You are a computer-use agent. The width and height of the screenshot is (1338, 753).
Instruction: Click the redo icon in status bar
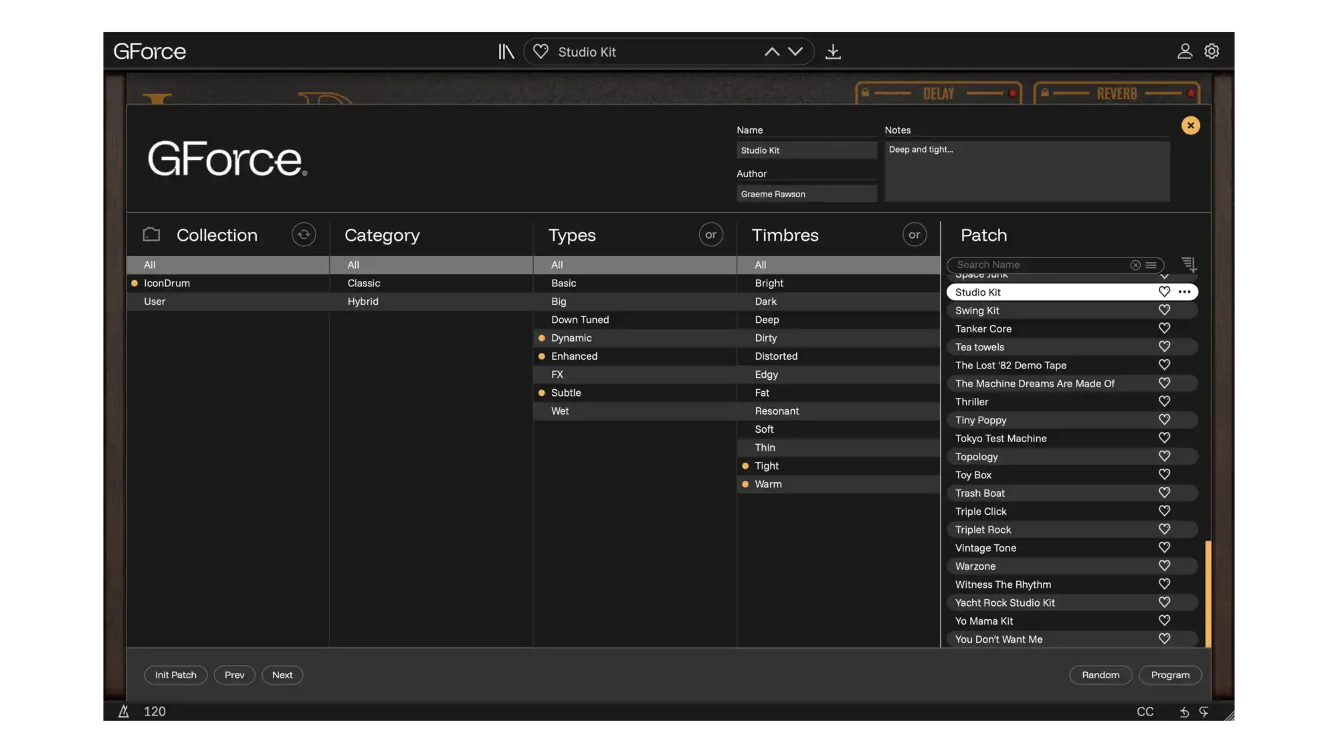(x=1204, y=712)
